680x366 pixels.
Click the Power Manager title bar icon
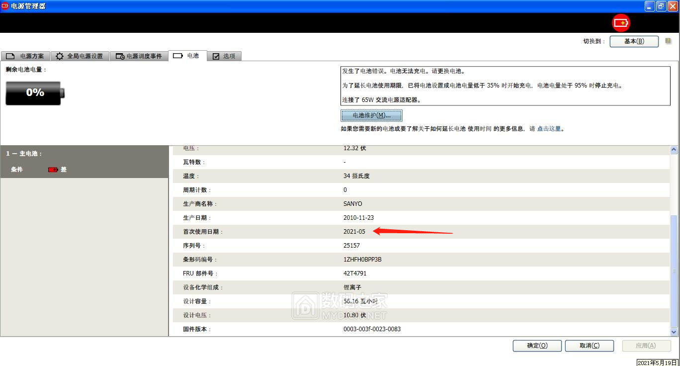[5, 6]
